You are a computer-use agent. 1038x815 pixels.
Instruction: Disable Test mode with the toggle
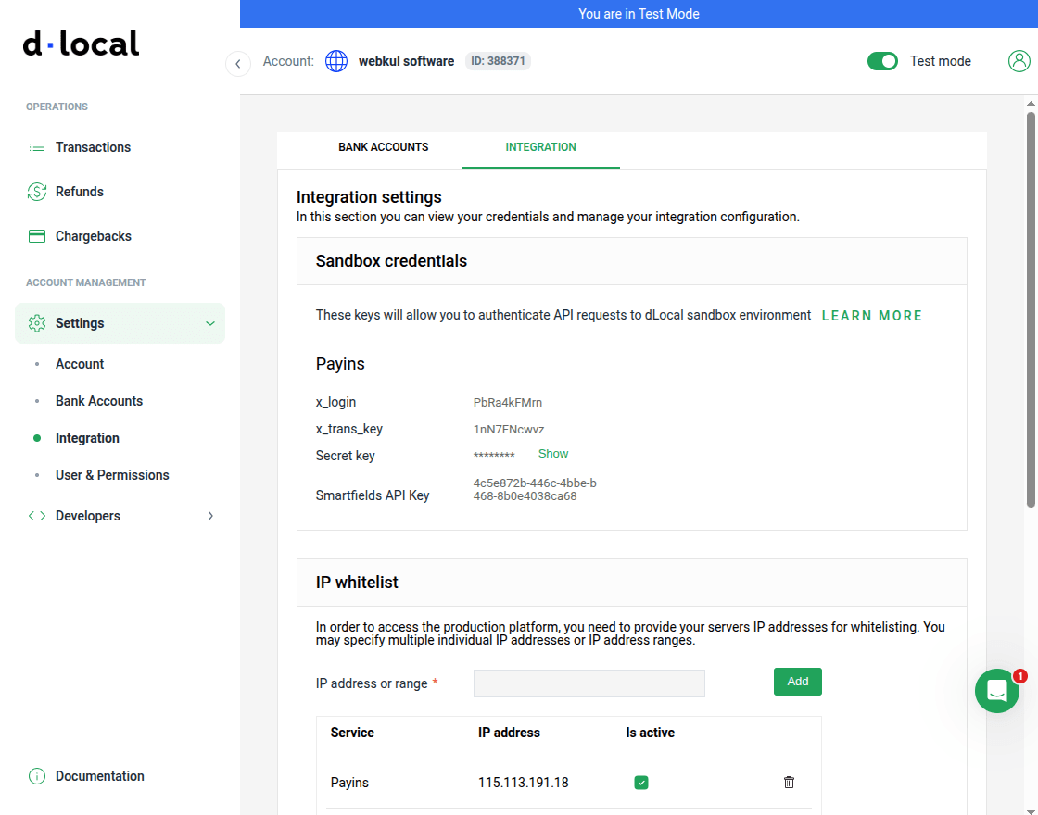click(882, 60)
